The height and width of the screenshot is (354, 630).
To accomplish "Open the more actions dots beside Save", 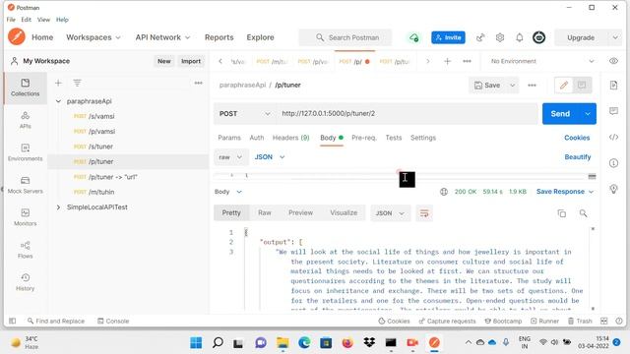I will coord(532,86).
